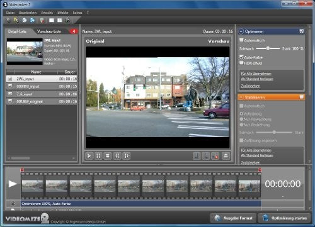Image resolution: width=315 pixels, height=227 pixels.
Task: Switch to single-pane view toolbar icon
Action: 52,20
